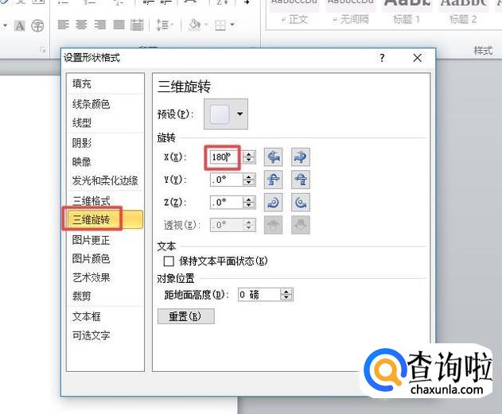This screenshot has height=414, width=502.
Task: Click the Z-axis rotate clockwise icon
Action: click(275, 203)
